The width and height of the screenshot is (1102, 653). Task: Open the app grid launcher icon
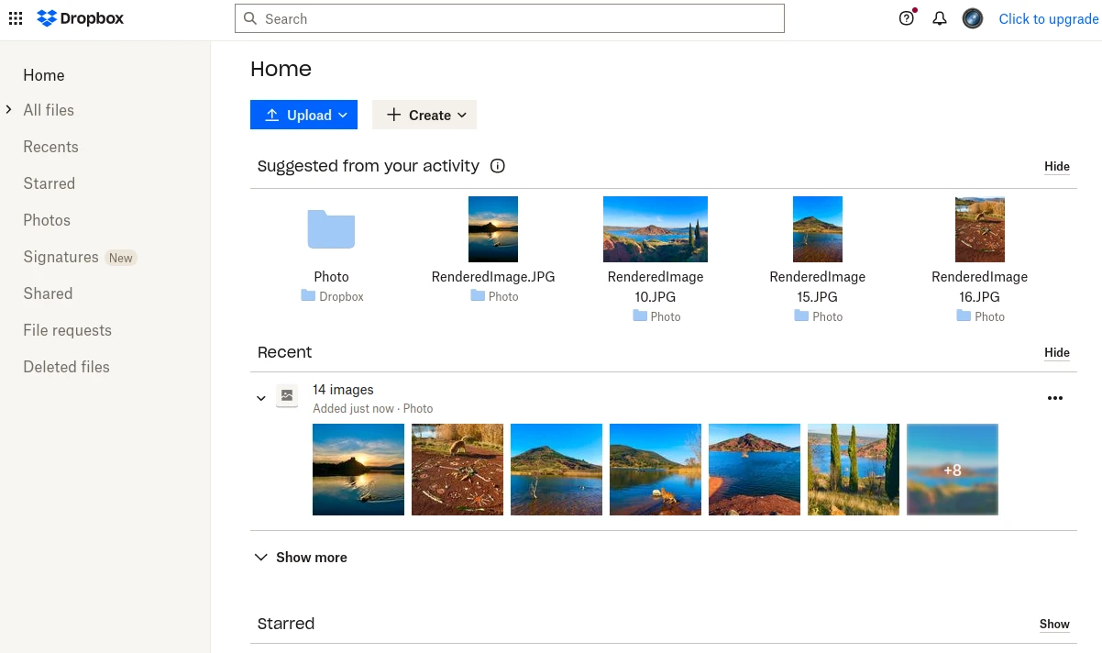16,18
